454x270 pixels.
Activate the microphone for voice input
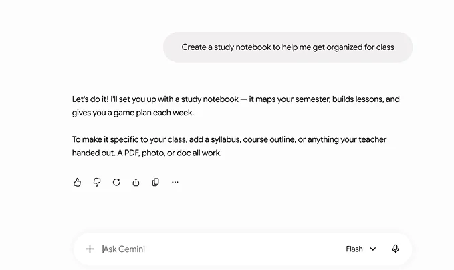coord(395,249)
